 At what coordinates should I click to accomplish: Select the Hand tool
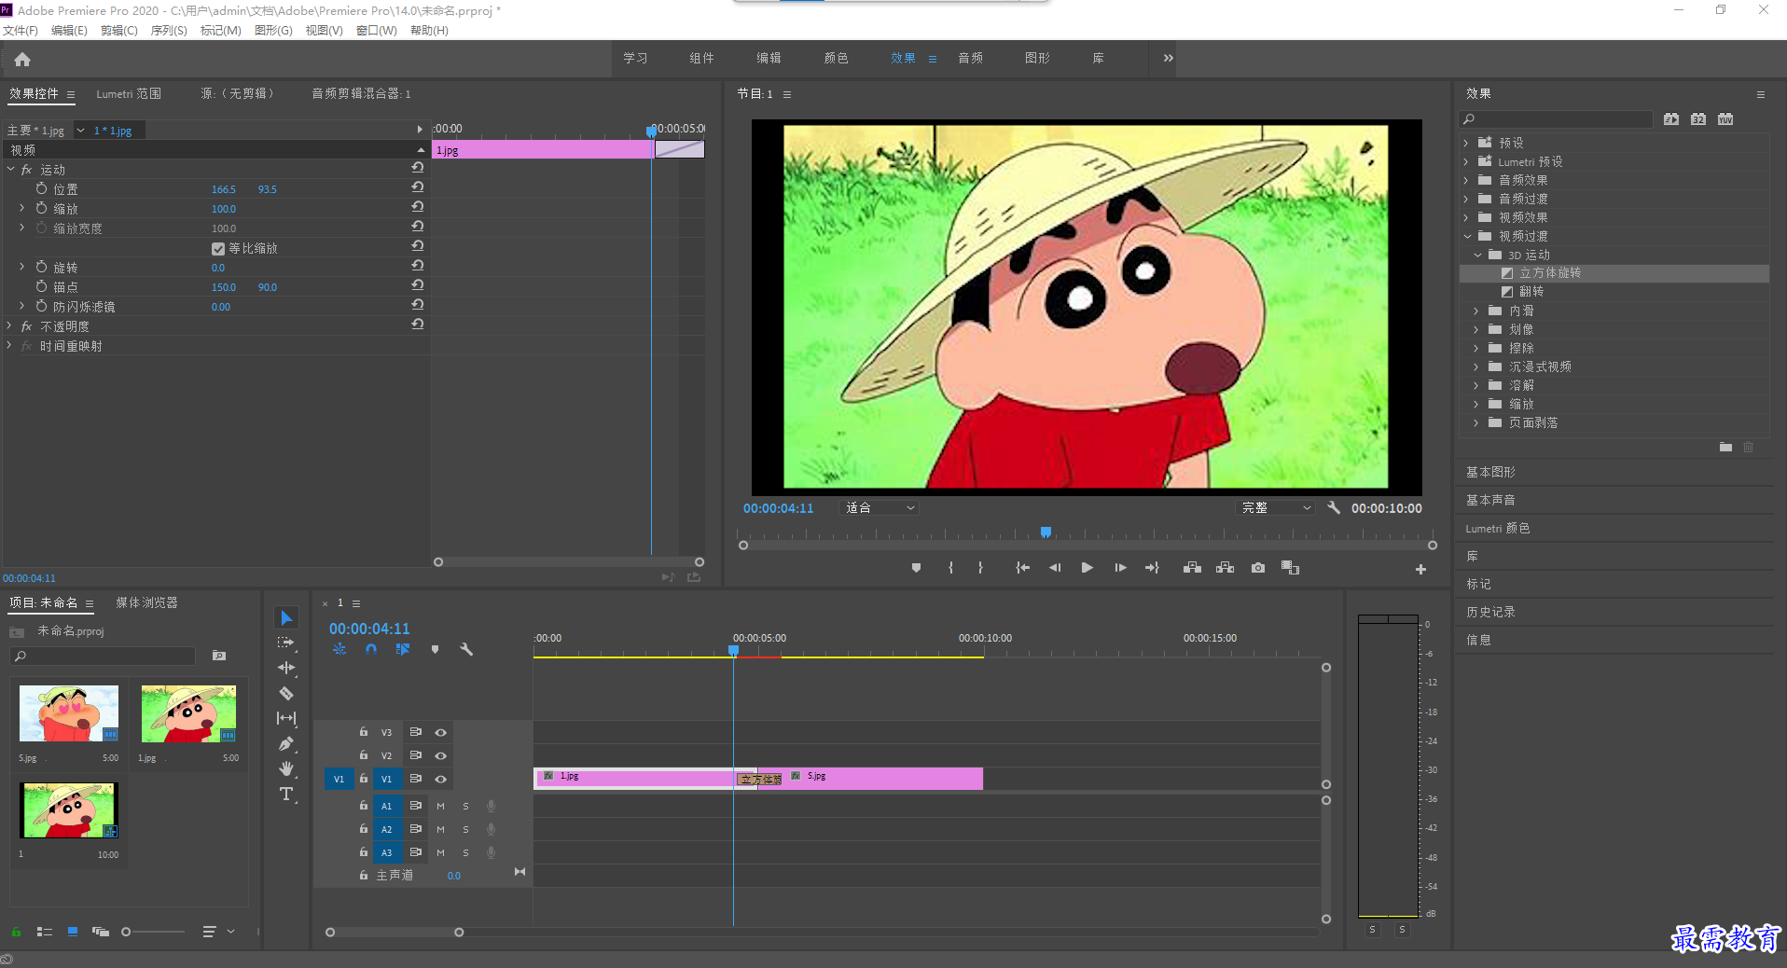[286, 768]
